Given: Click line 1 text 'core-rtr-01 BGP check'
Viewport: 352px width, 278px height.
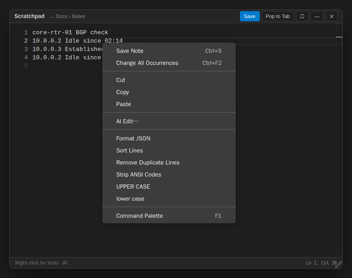Looking at the screenshot, I should 70,32.
